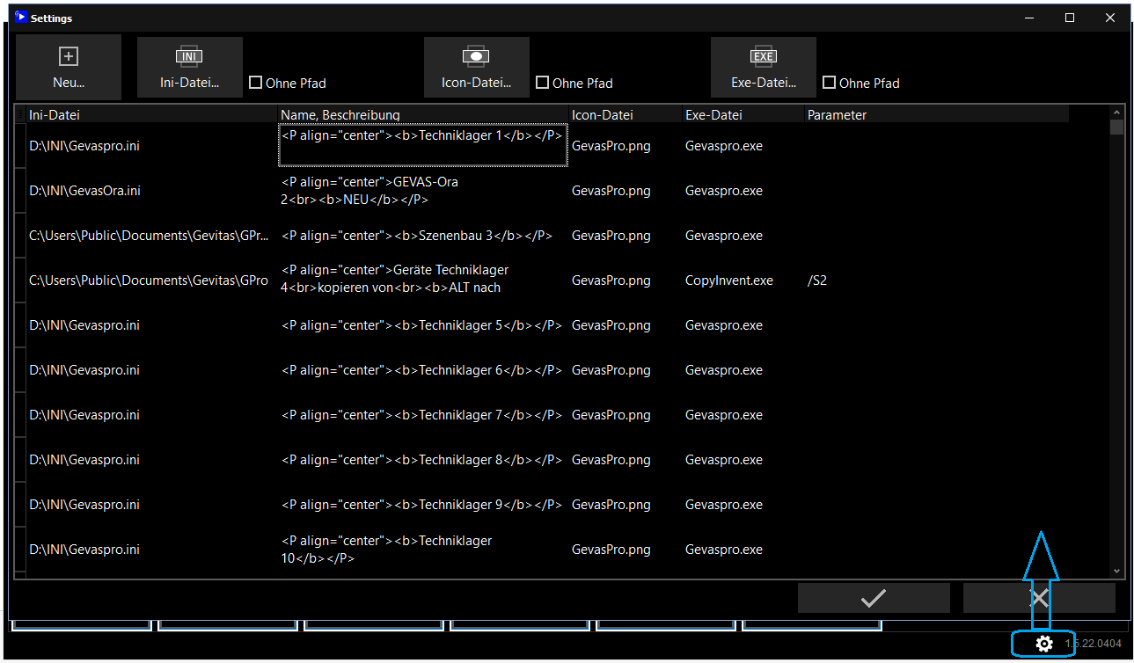Select the D:\INI\GevasOra.ini cell

[x=152, y=191]
